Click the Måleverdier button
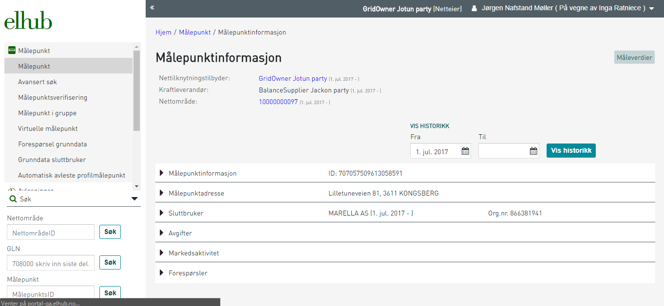 tap(634, 57)
